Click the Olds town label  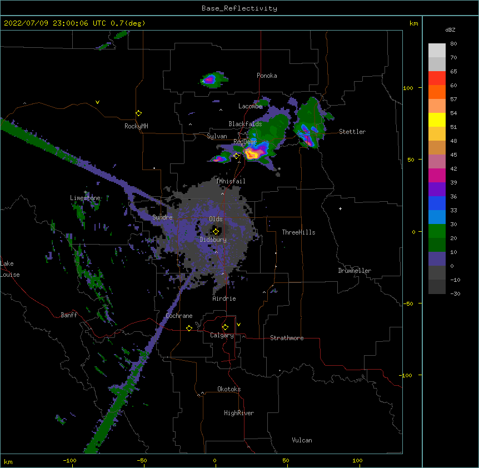pyautogui.click(x=216, y=219)
